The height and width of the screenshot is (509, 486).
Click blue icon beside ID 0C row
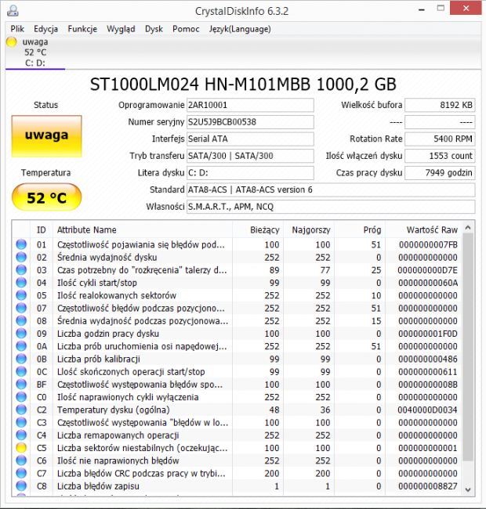pyautogui.click(x=21, y=371)
